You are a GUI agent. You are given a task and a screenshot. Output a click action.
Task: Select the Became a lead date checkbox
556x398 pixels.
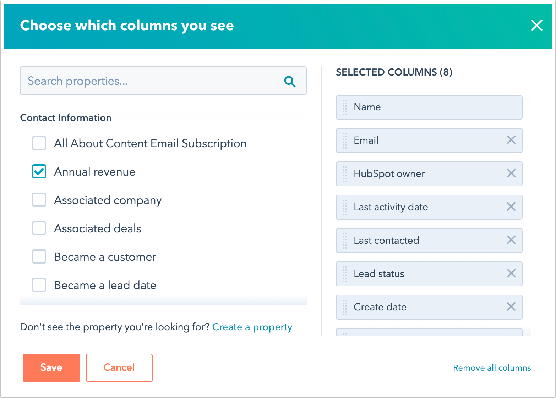pyautogui.click(x=39, y=285)
